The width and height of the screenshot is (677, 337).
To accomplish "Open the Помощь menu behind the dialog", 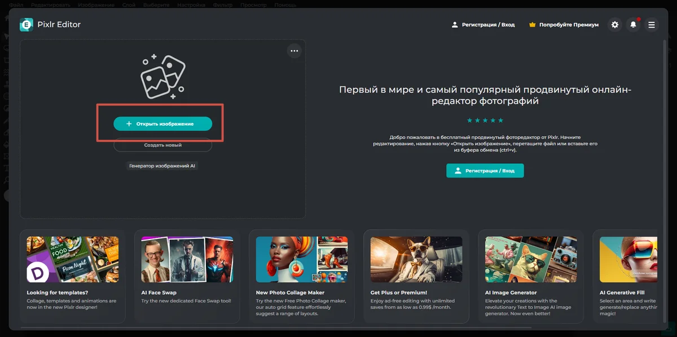I will [285, 5].
